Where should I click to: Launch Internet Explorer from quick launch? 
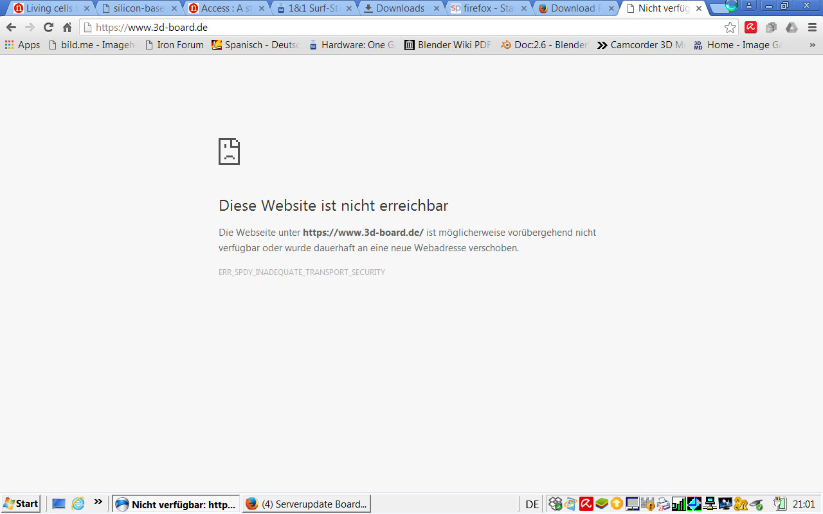tap(78, 504)
